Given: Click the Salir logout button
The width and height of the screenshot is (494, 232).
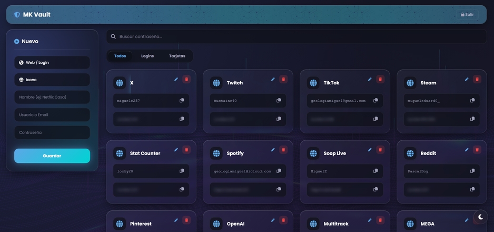Looking at the screenshot, I should pos(467,15).
